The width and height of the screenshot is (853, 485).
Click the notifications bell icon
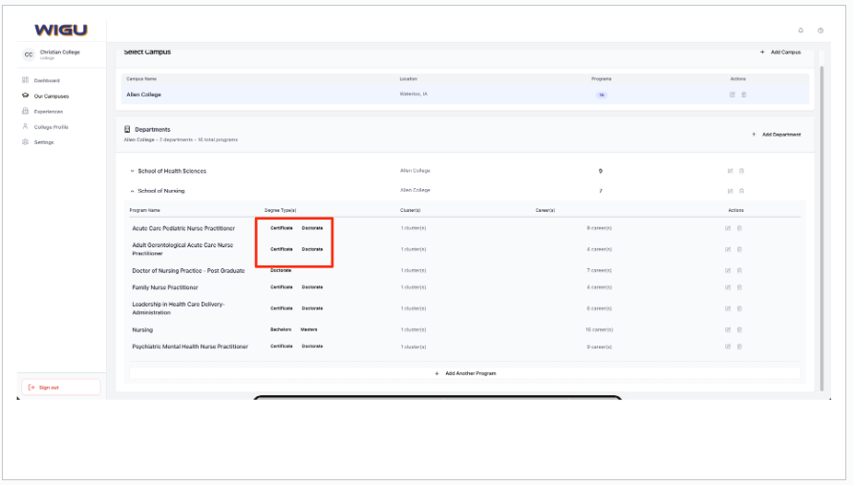tap(800, 31)
